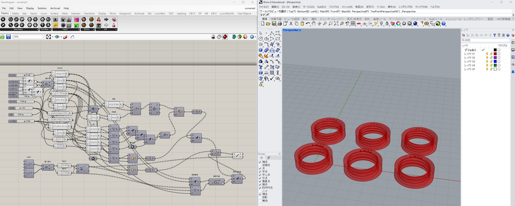Click four-viewport layout icon in Rhino
Screen dimensions: 515x206
click(x=353, y=24)
